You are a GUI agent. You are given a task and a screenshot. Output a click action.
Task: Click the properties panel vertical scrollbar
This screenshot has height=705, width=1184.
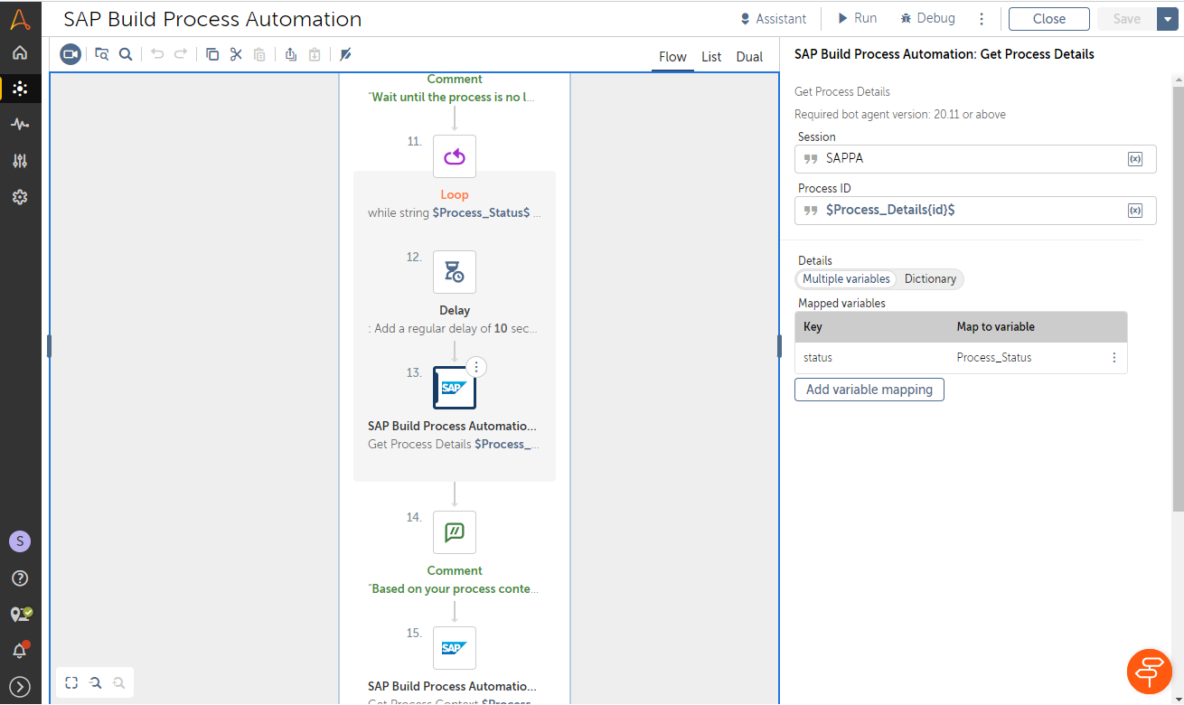click(1178, 298)
